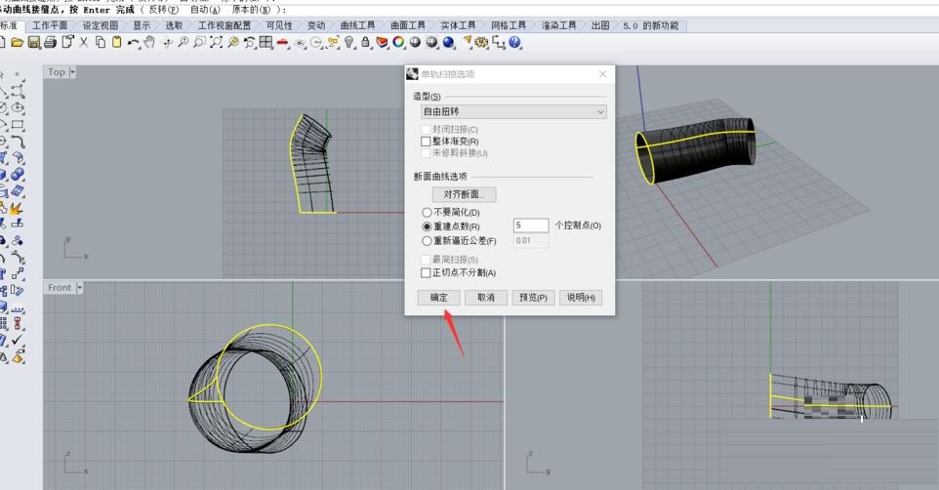939x490 pixels.
Task: Paste from clipboard icon
Action: coord(117,43)
